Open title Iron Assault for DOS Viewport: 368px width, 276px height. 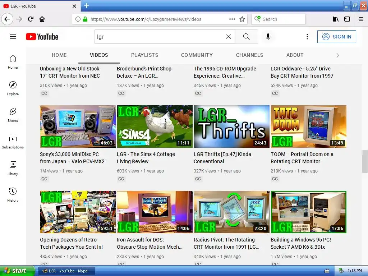tap(149, 243)
